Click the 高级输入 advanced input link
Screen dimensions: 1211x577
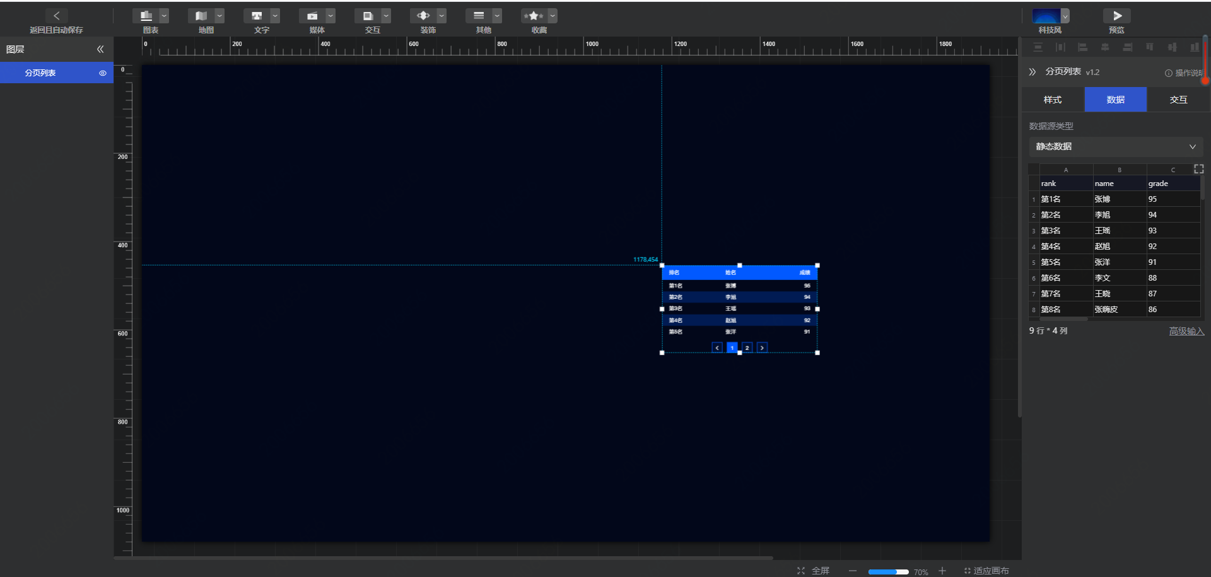pos(1186,331)
